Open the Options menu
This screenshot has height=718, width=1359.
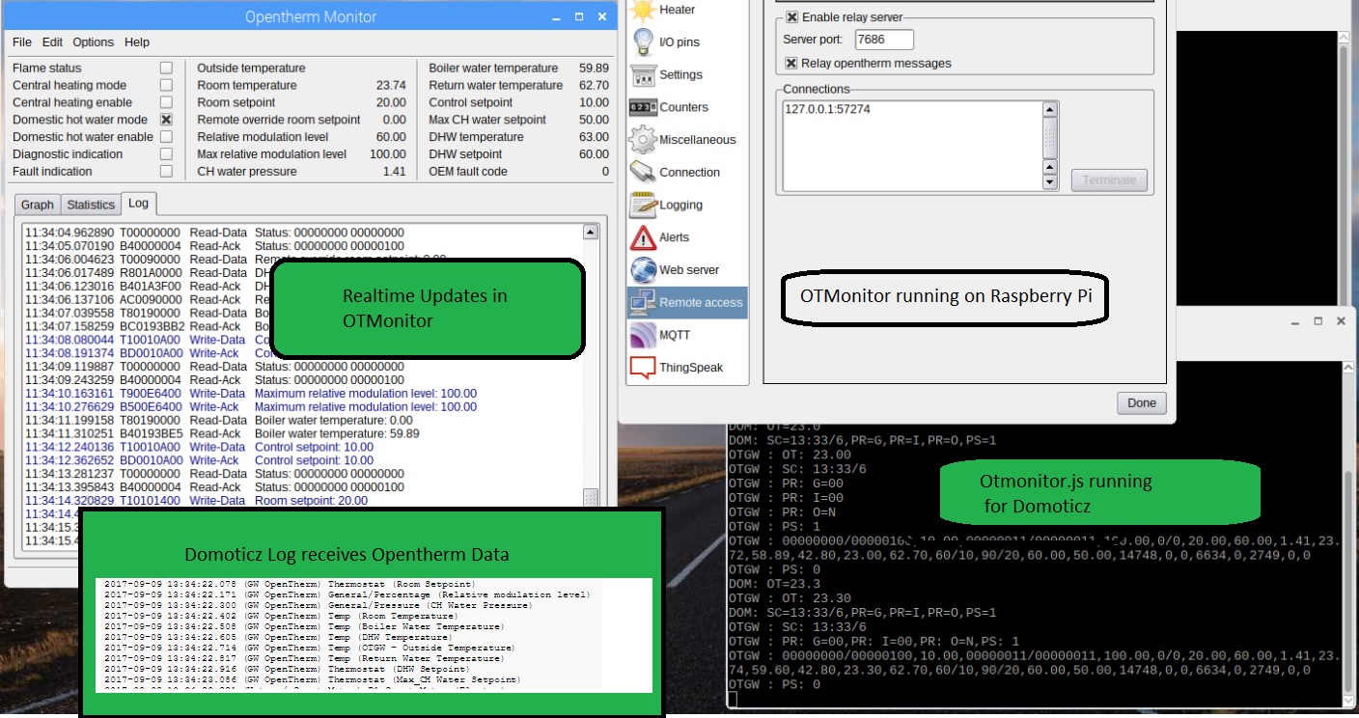point(94,42)
